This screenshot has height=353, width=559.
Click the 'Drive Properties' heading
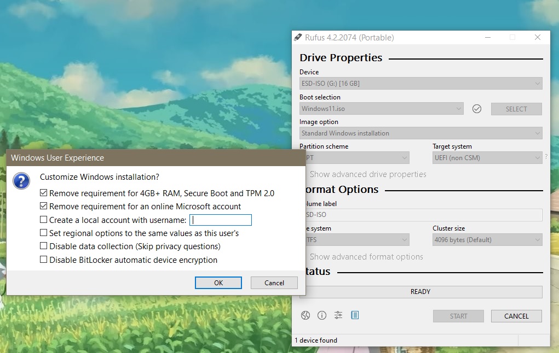(341, 57)
